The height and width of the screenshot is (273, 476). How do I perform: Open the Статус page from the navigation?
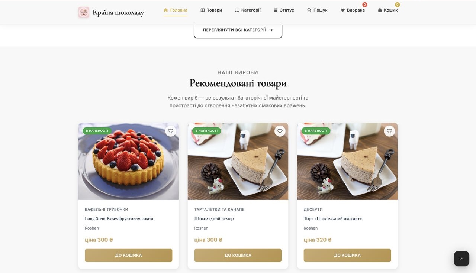[287, 10]
